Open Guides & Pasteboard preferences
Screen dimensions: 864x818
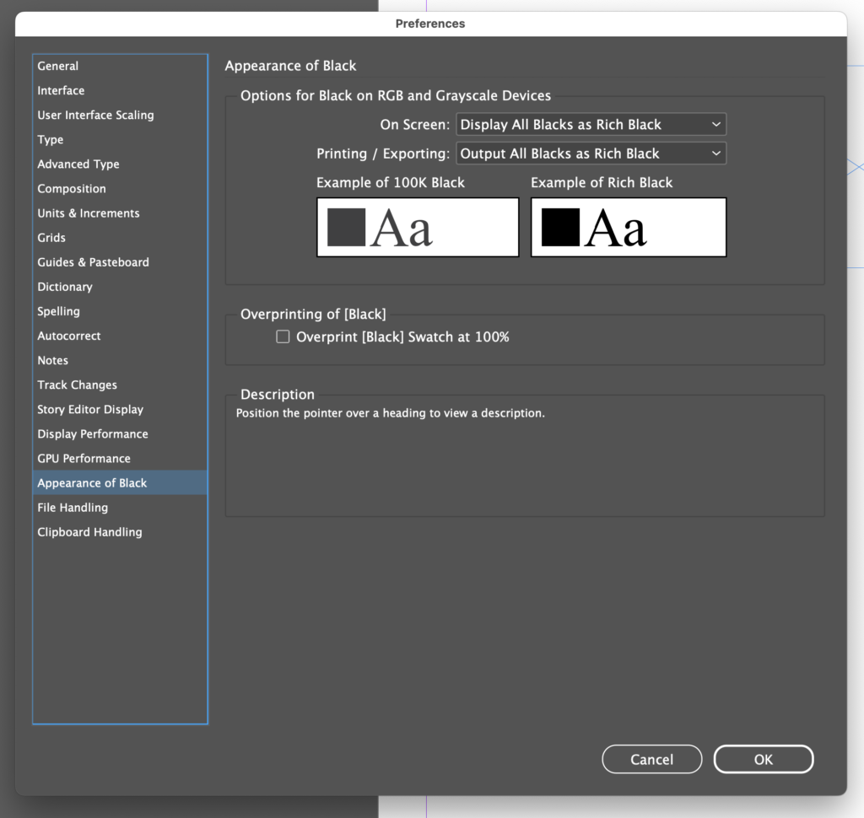(x=94, y=261)
